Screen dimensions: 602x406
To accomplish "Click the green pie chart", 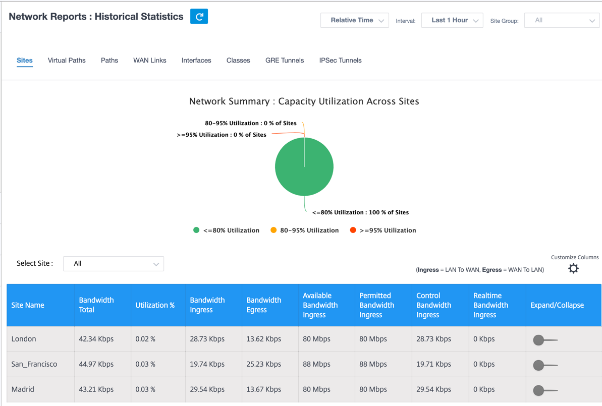I will click(304, 166).
